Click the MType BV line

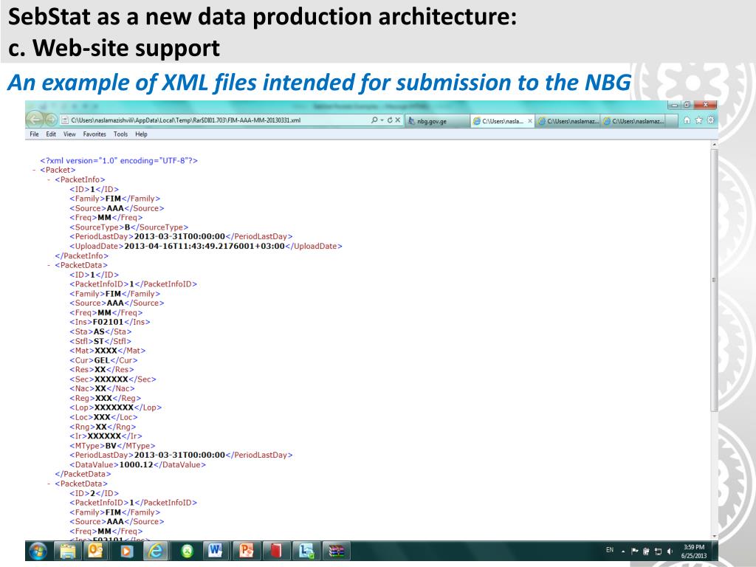pos(112,446)
